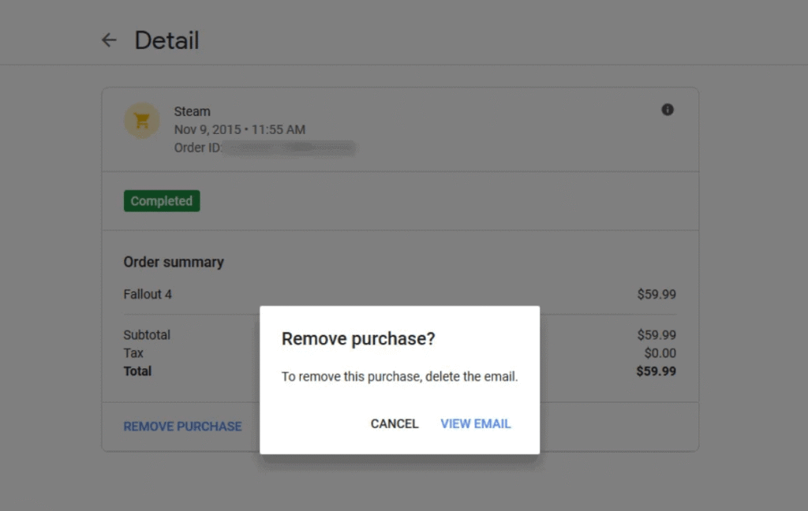Click the bold Total label
Image resolution: width=808 pixels, height=511 pixels.
[137, 371]
